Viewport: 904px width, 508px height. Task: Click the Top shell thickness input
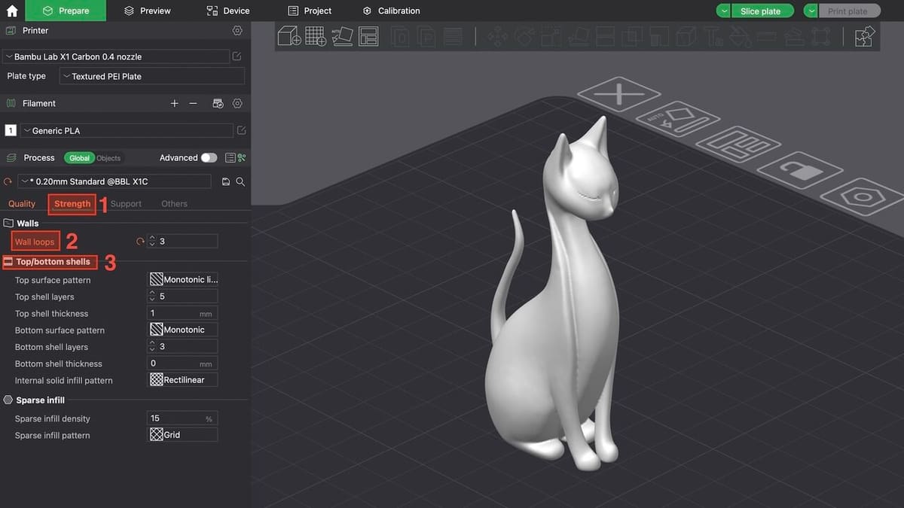[183, 313]
